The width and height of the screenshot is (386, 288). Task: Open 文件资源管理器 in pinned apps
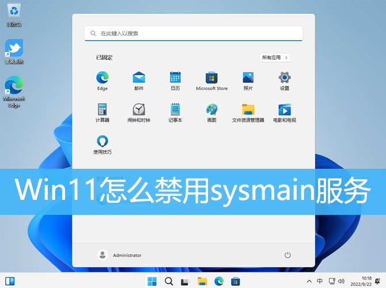tap(248, 109)
